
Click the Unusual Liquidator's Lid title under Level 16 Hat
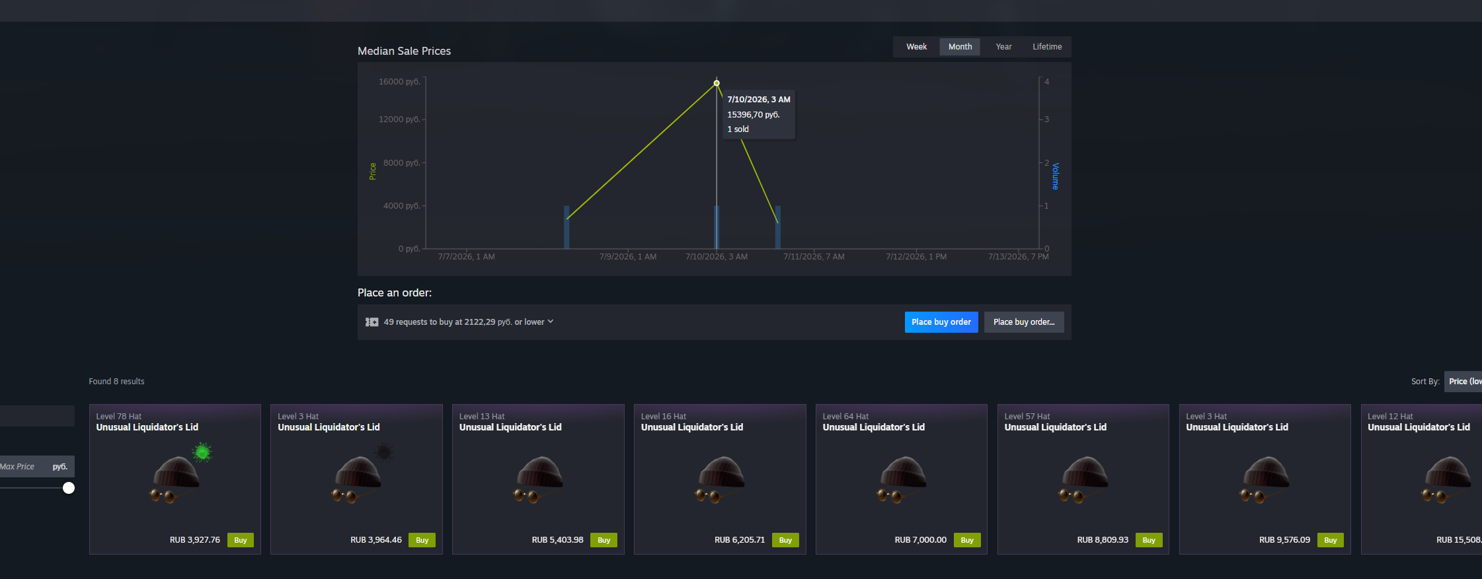point(692,427)
